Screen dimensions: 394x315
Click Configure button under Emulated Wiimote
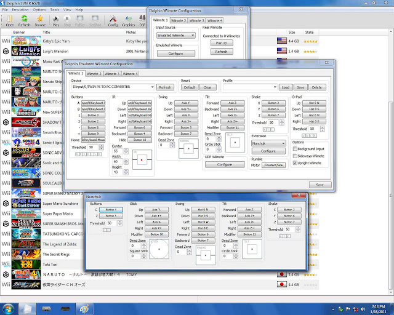(176, 54)
